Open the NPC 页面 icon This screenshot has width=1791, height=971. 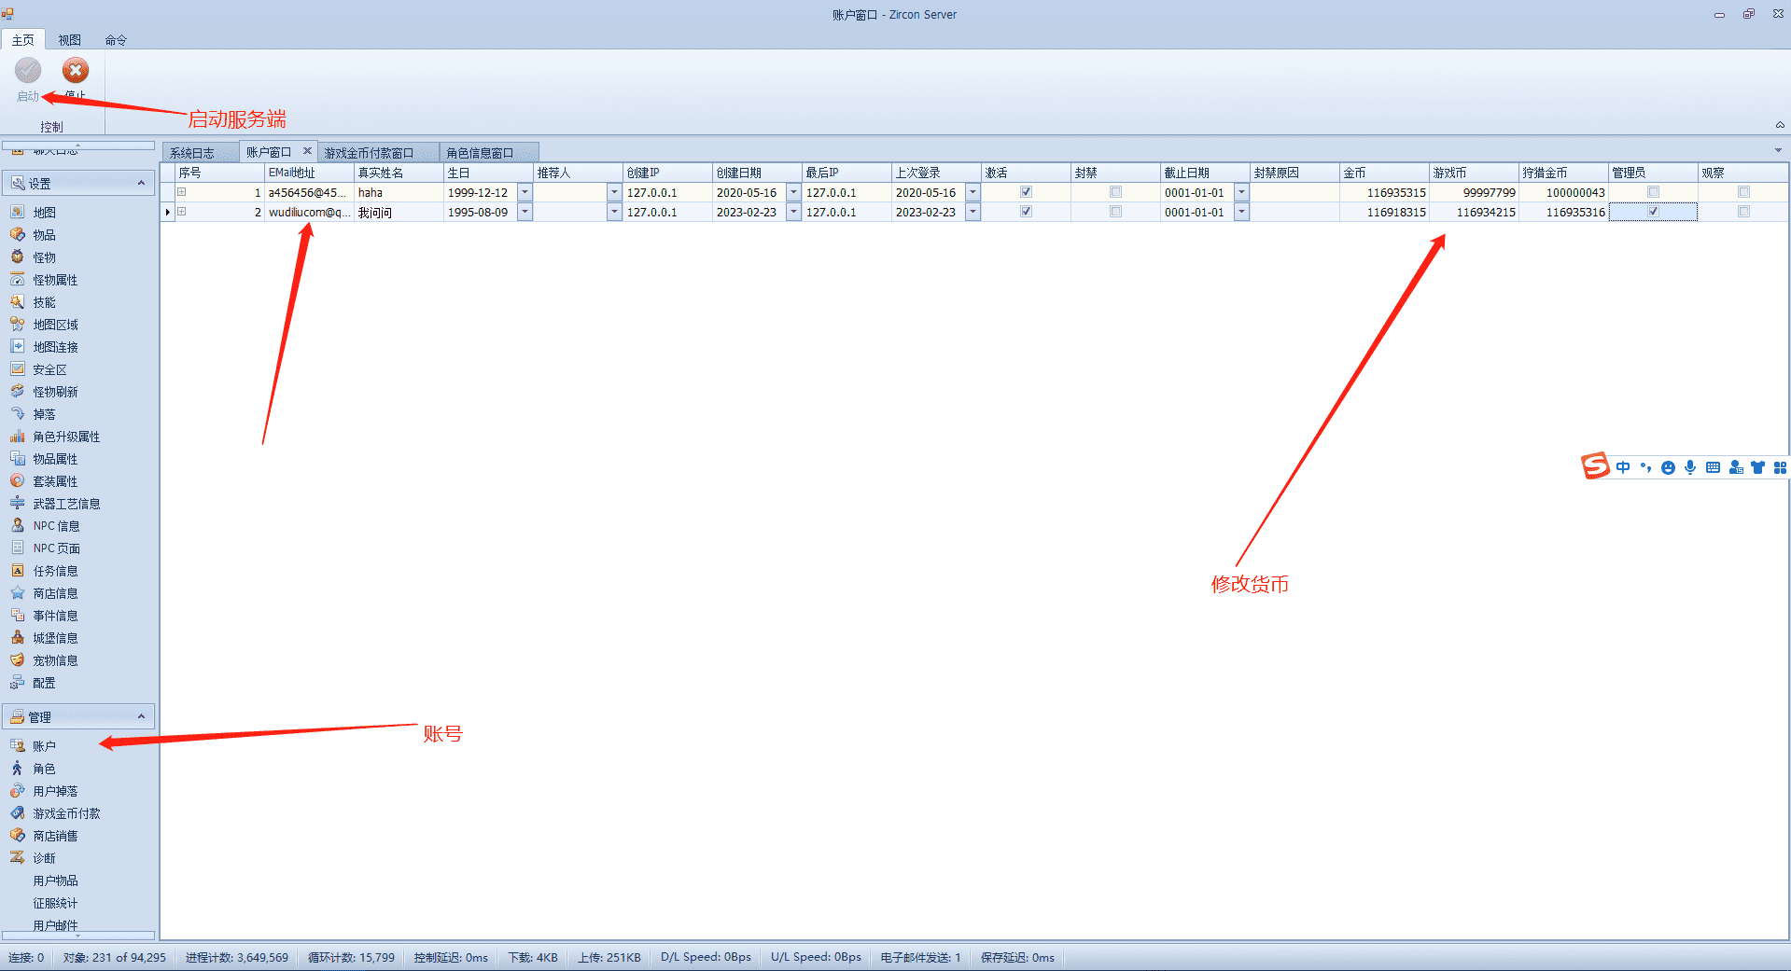point(18,548)
